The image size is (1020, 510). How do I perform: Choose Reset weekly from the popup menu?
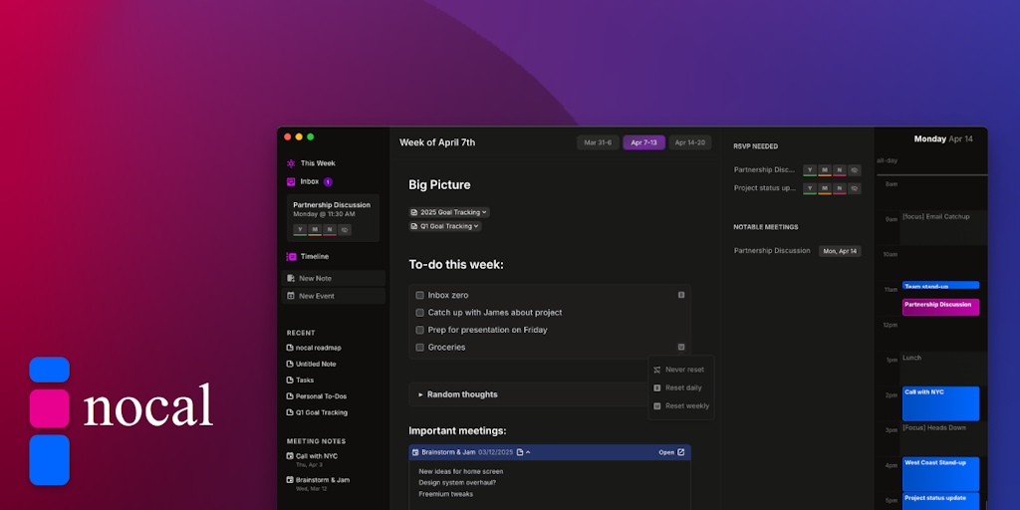tap(680, 406)
